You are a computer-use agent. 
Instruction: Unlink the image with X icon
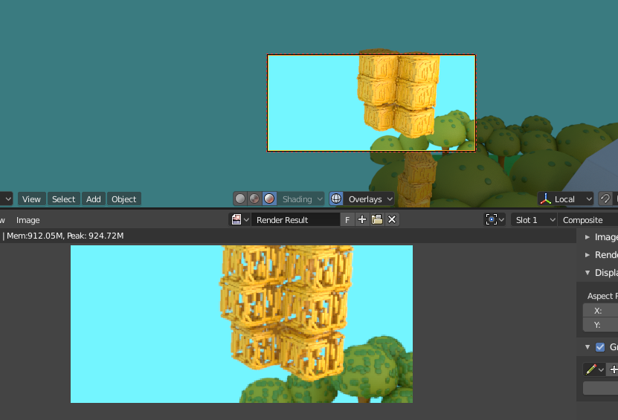(x=392, y=219)
